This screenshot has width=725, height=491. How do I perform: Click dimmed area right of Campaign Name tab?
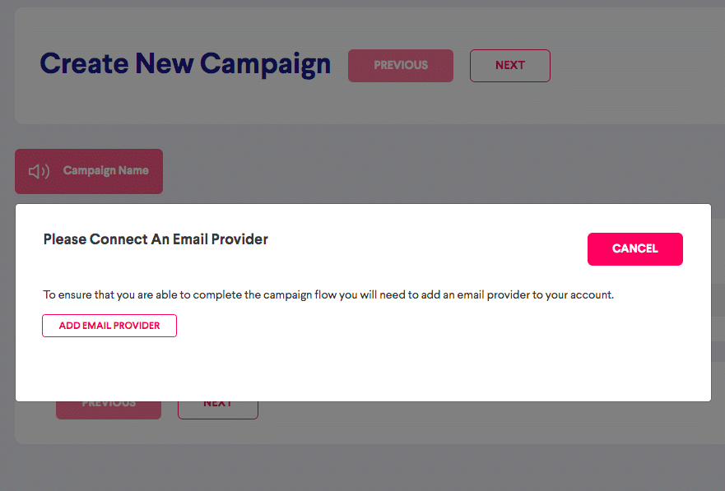coord(416,171)
